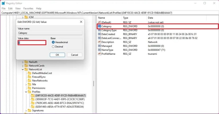This screenshot has height=114, width=219.
Task: Click the Nla folder icon
Action: [x=29, y=84]
